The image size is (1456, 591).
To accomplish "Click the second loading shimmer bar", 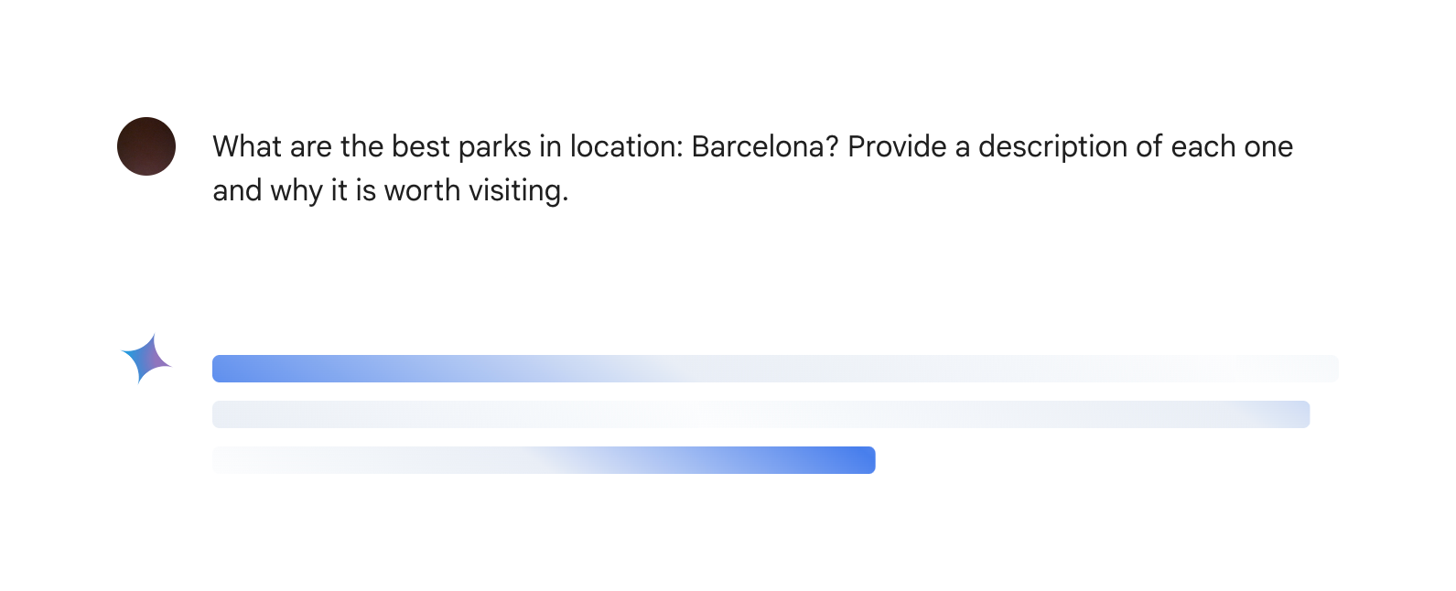I will point(760,414).
